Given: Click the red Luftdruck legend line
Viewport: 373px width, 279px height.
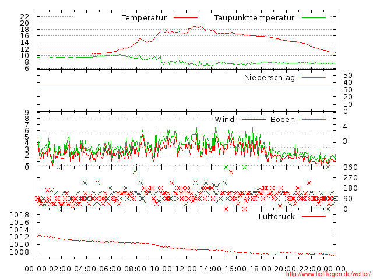Looking at the screenshot, I should [314, 216].
